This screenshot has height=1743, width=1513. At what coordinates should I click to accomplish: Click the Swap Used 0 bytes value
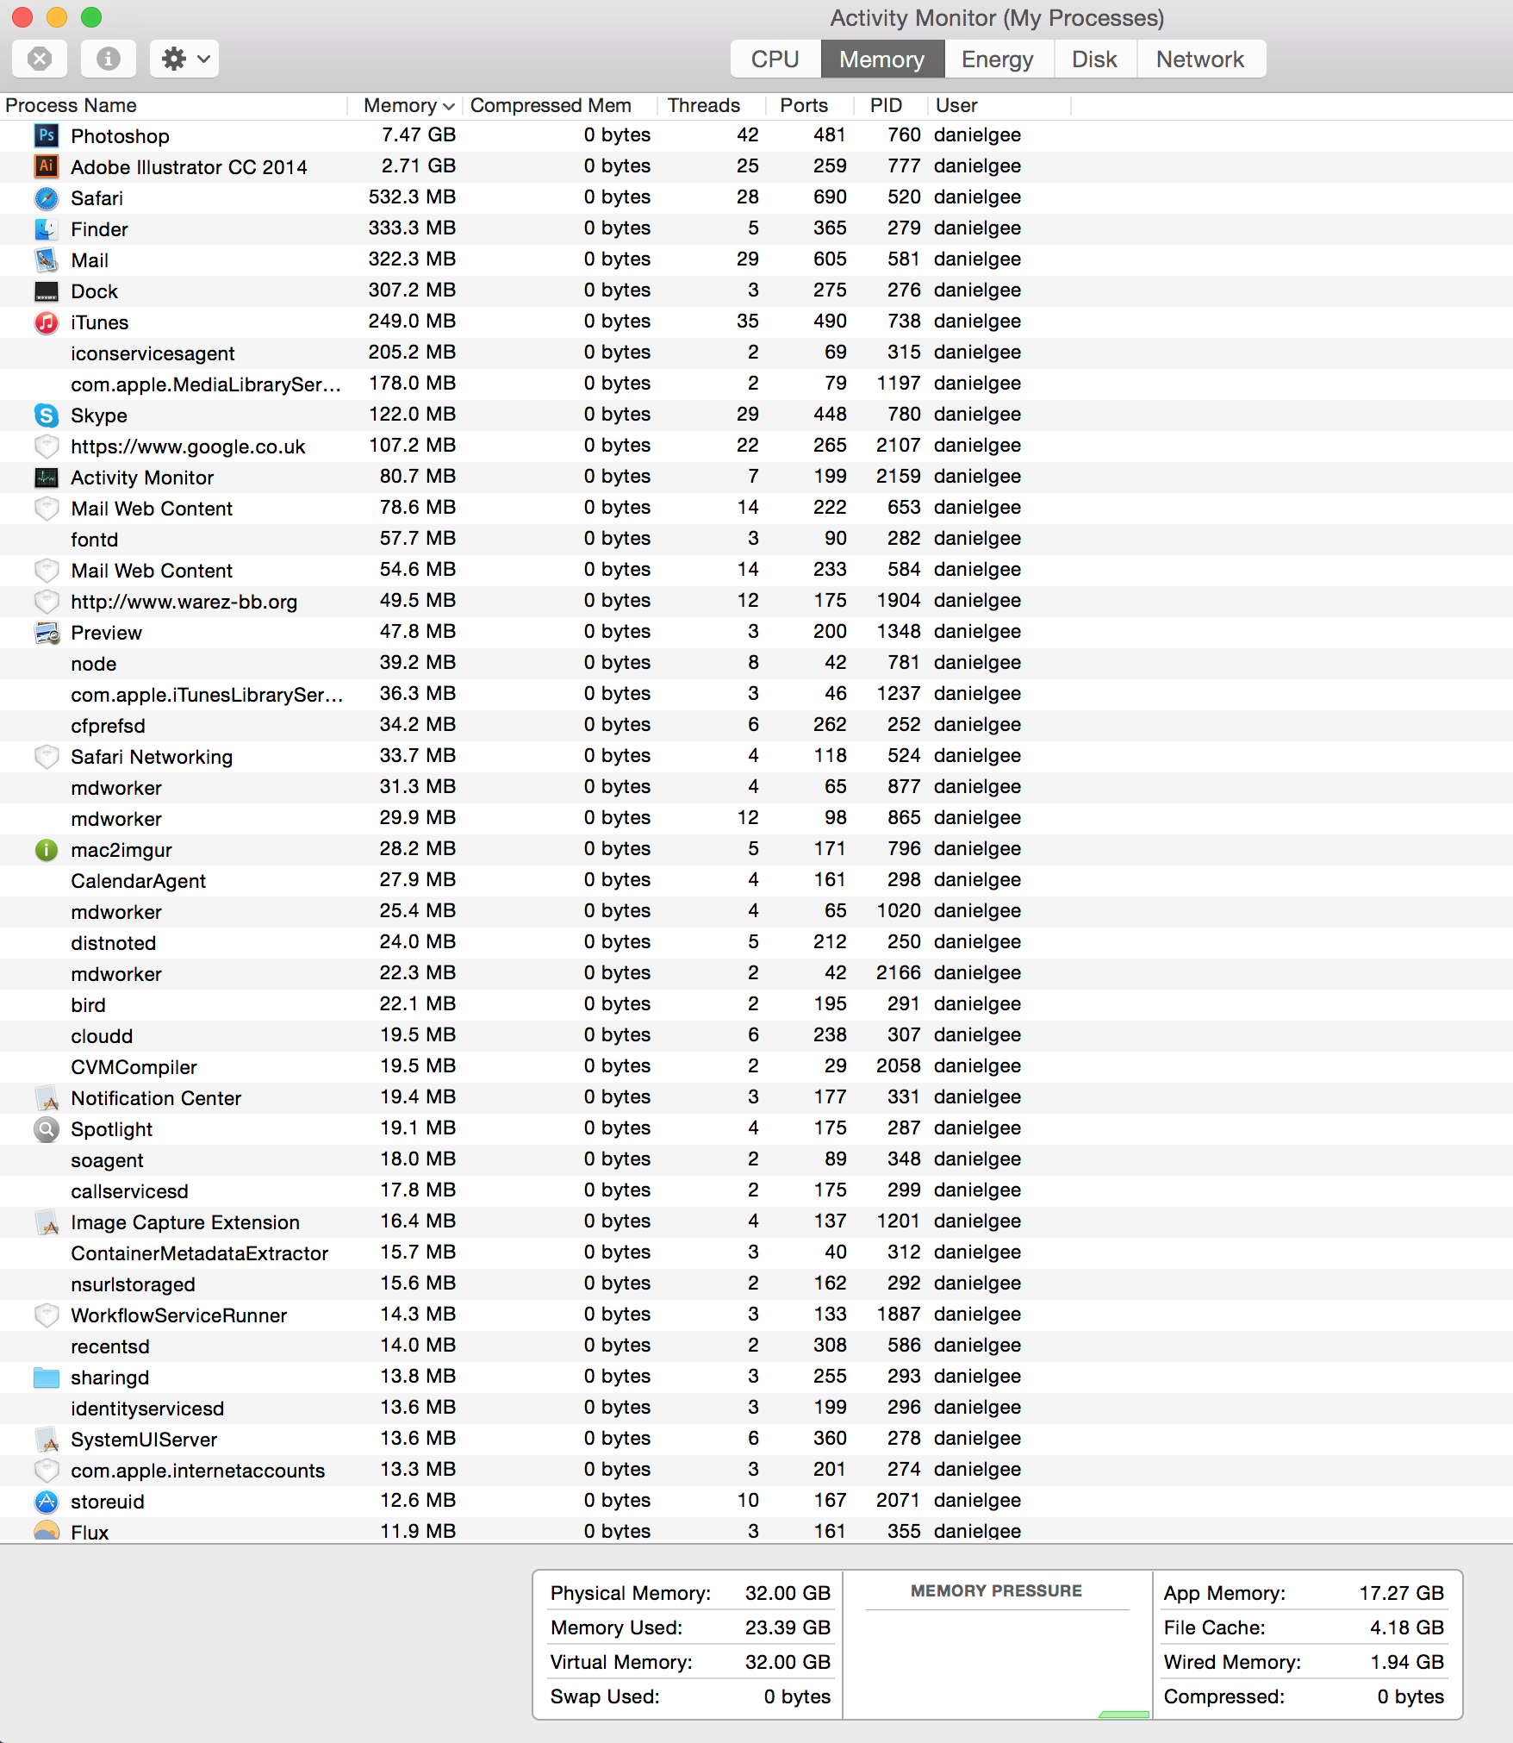point(797,1696)
